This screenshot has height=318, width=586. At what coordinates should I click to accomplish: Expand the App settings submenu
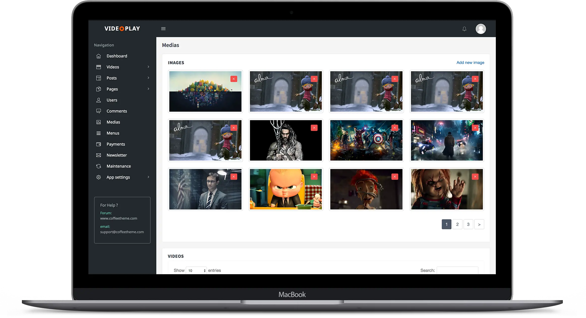click(x=149, y=177)
